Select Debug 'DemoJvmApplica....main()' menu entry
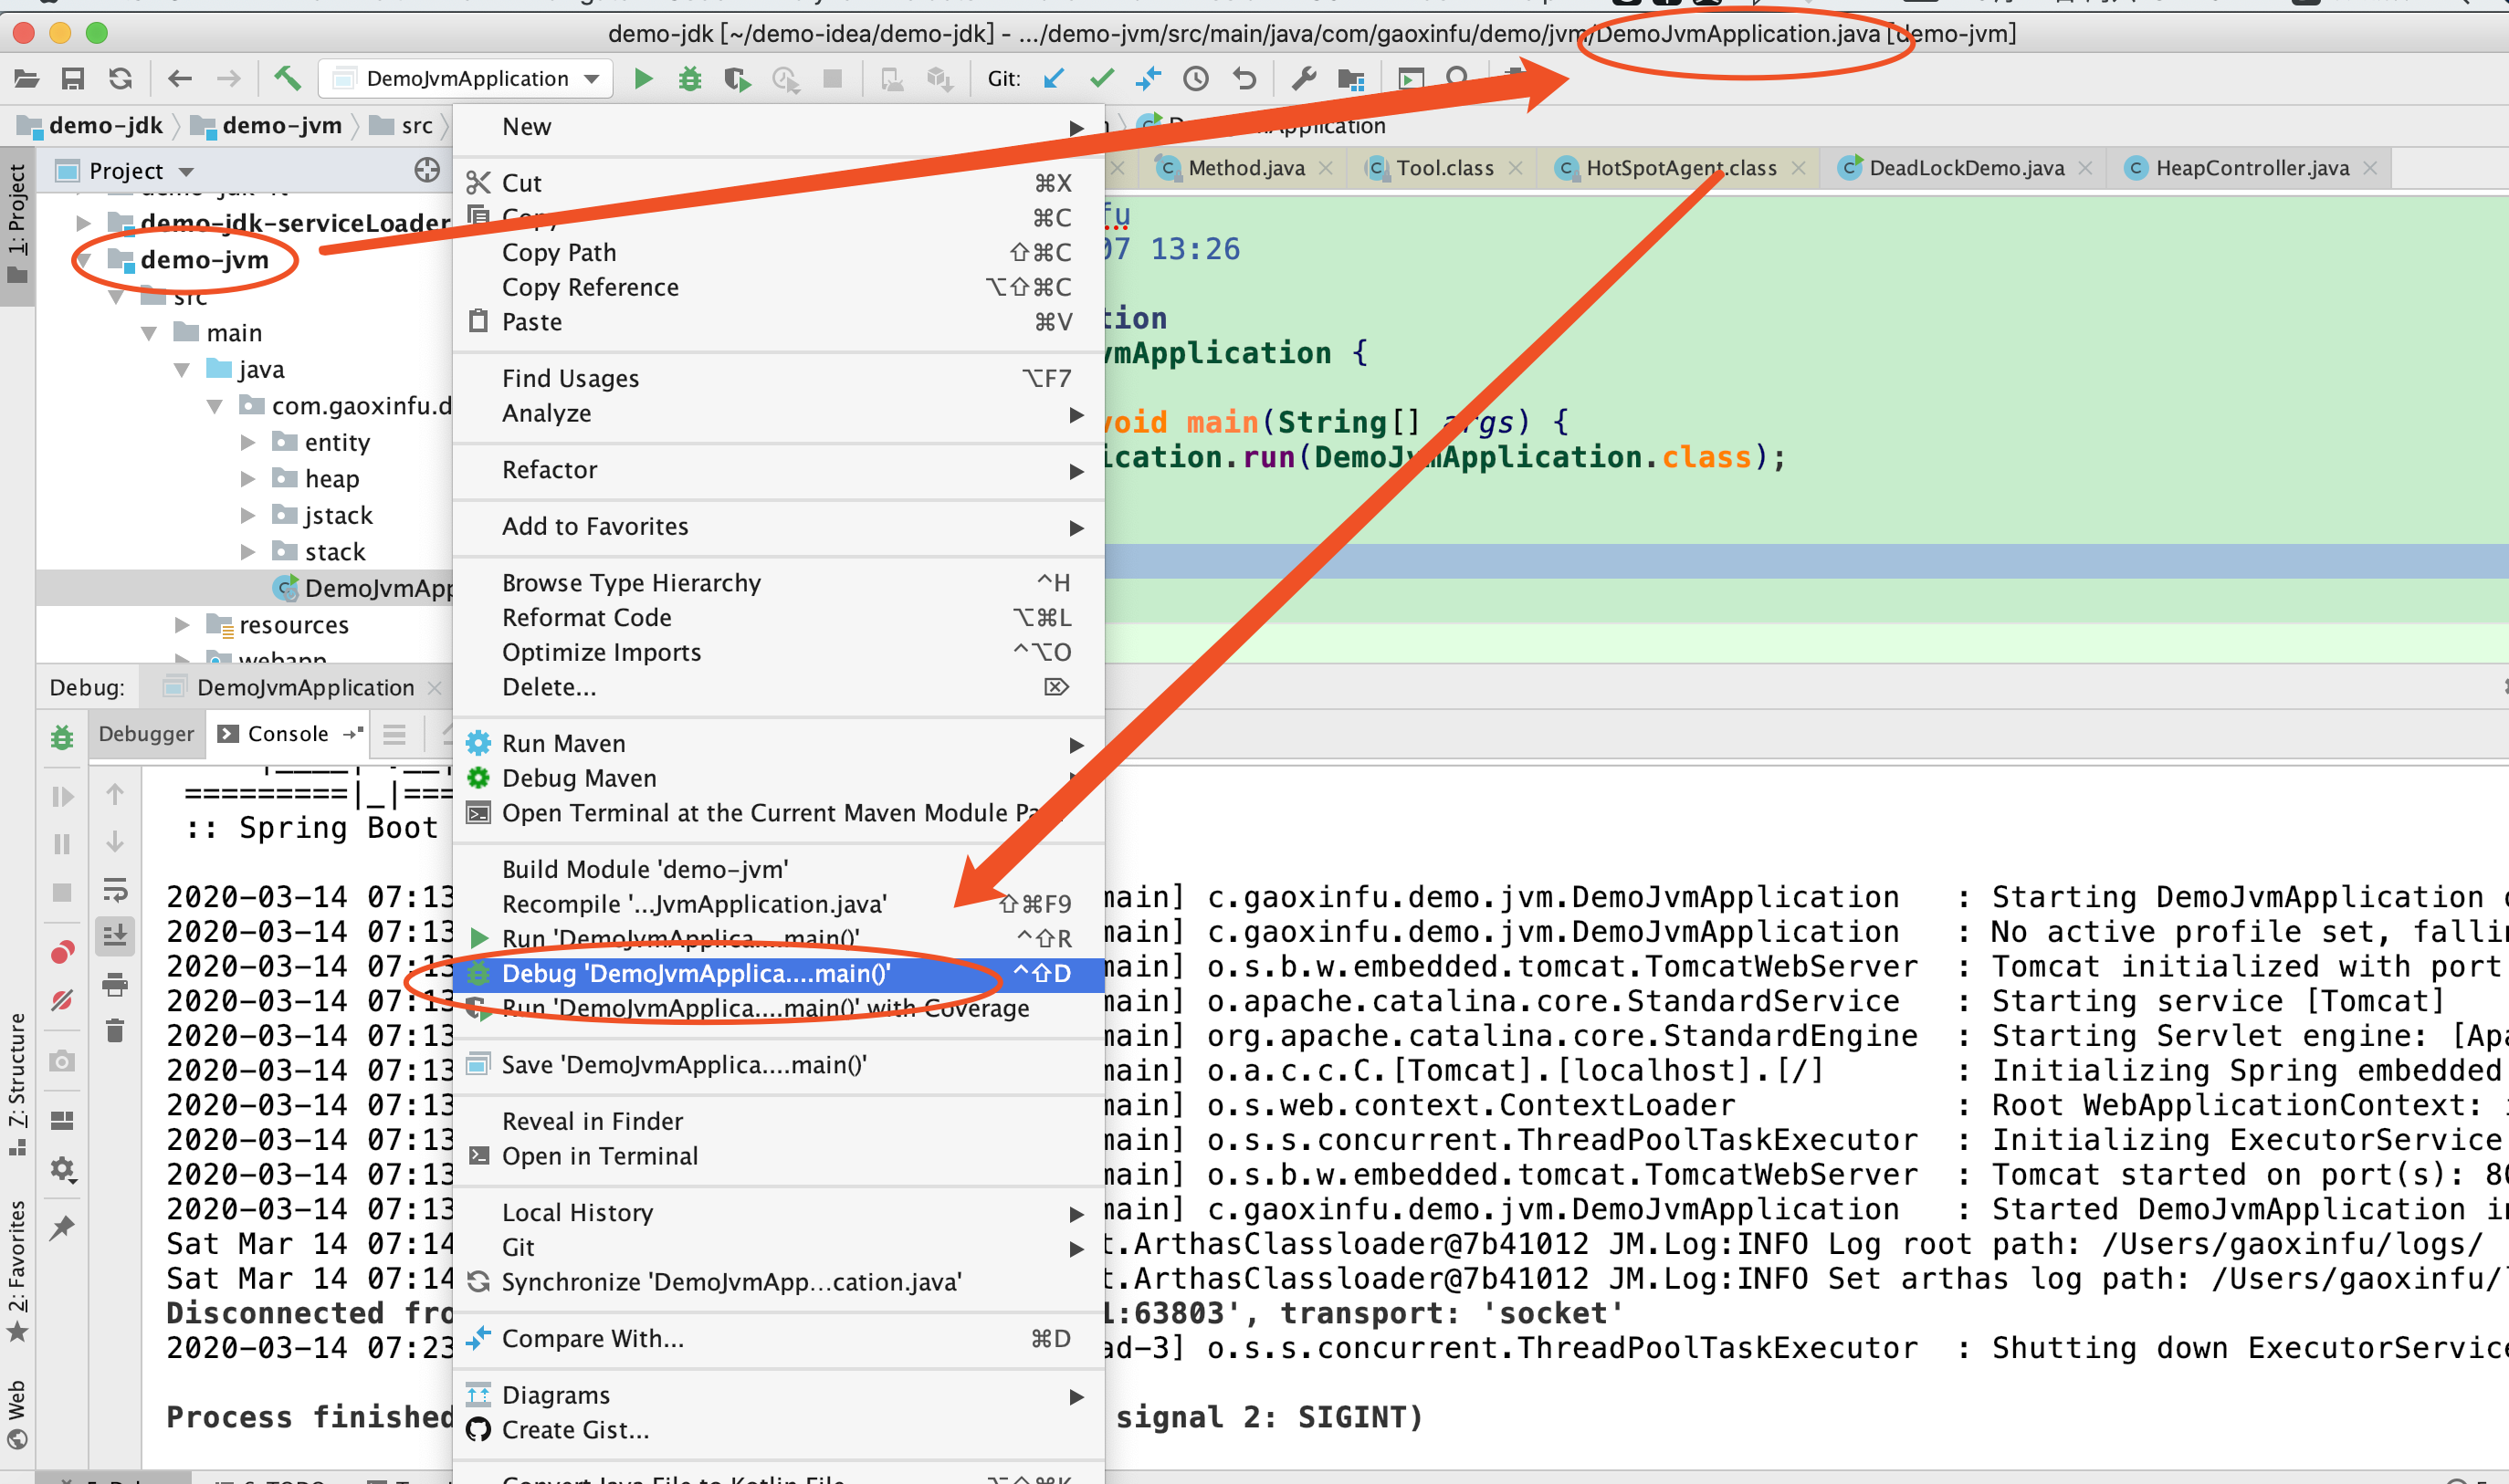Image resolution: width=2509 pixels, height=1484 pixels. click(x=696, y=973)
